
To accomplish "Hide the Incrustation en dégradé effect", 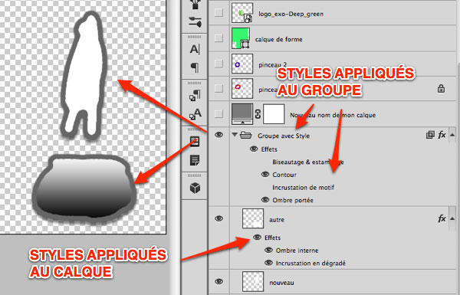I will 268,263.
